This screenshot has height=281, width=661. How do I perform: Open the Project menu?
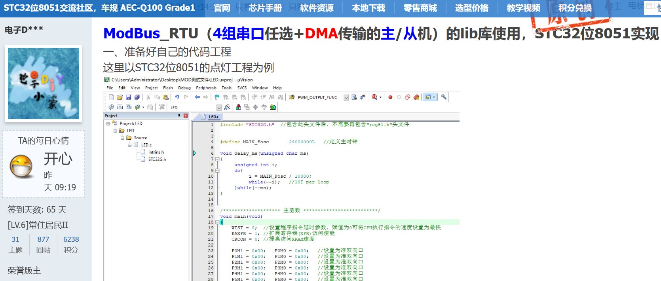point(151,88)
